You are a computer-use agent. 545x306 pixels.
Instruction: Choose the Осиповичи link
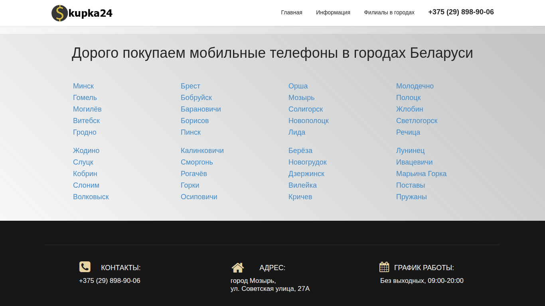tap(199, 197)
